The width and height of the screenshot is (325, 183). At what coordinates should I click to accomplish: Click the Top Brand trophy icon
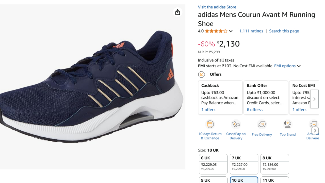(x=288, y=124)
